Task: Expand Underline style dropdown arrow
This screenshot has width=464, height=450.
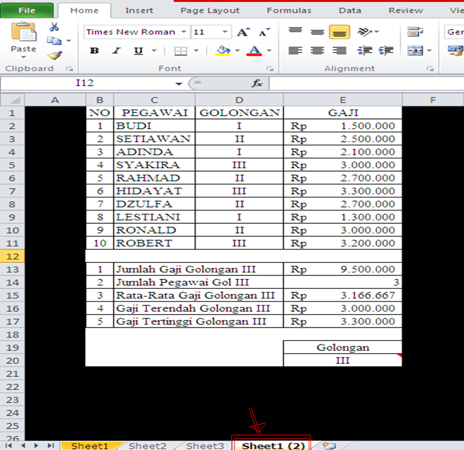Action: pos(154,50)
